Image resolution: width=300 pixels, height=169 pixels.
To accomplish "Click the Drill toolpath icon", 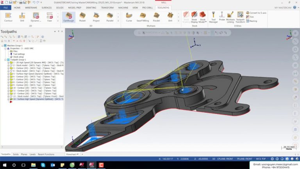I will coord(22,17).
